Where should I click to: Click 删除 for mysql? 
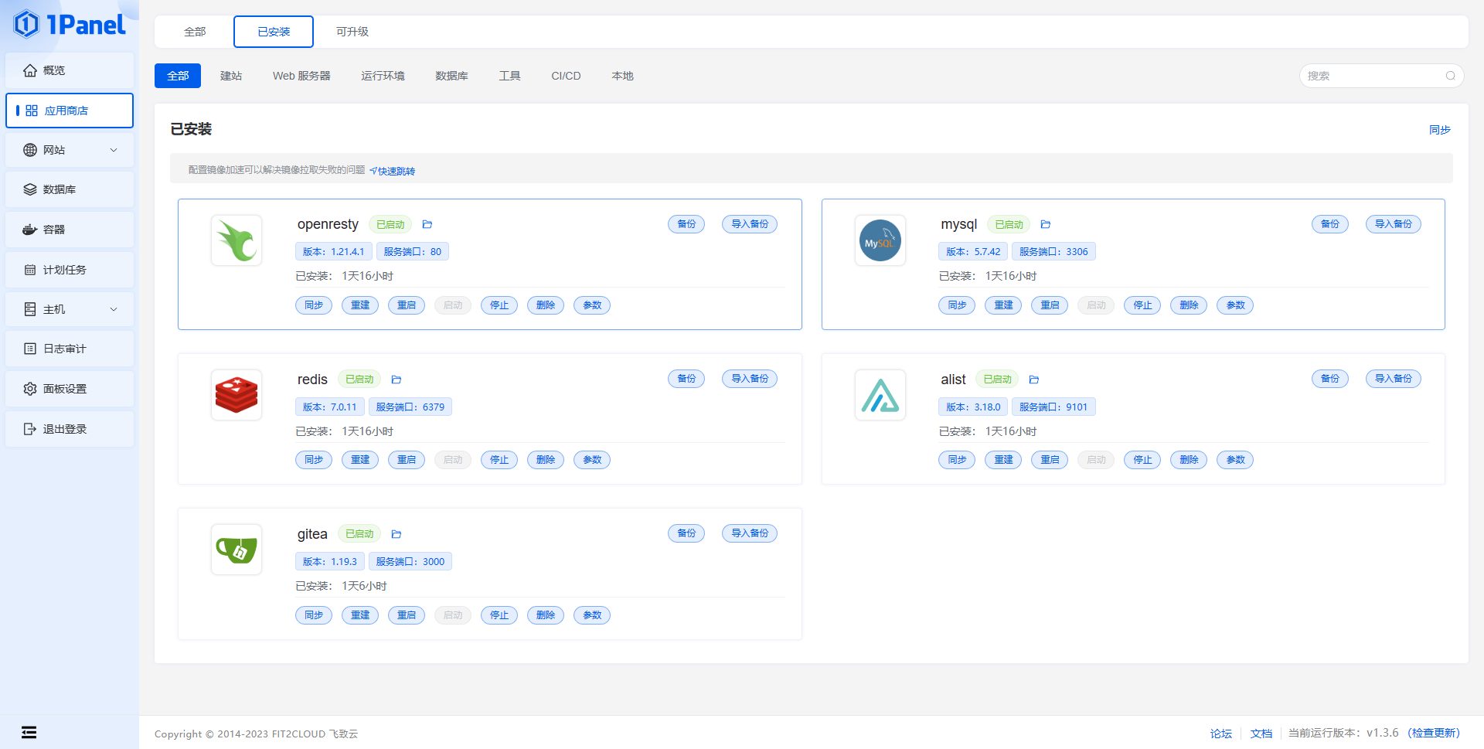[x=1189, y=305]
